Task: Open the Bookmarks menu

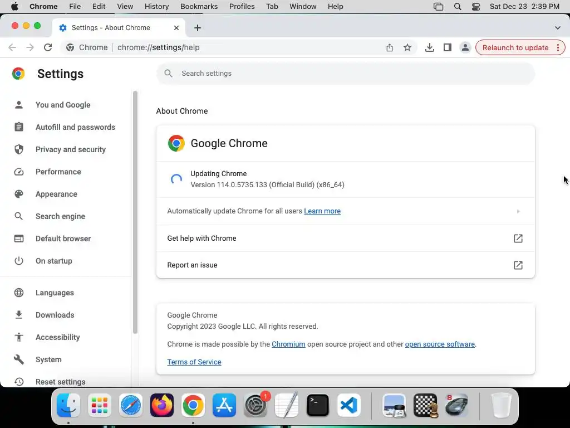Action: [199, 7]
